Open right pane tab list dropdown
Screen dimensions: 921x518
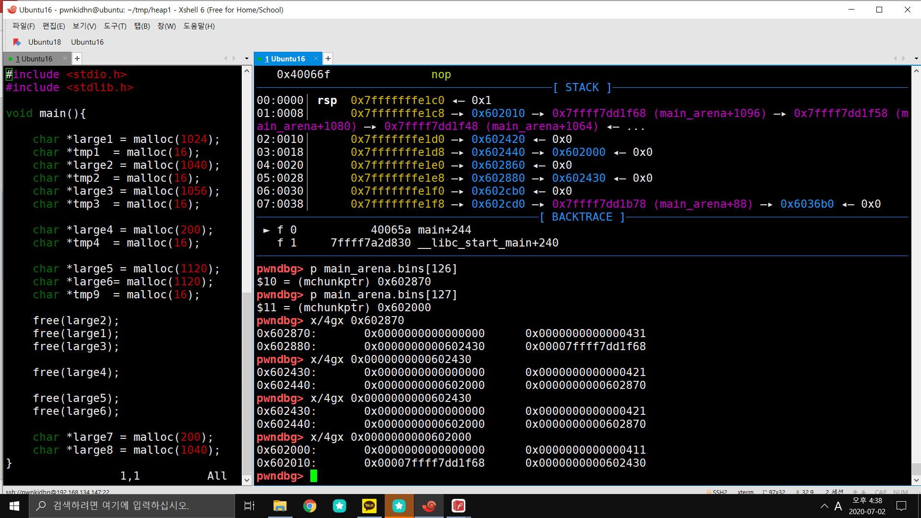pyautogui.click(x=916, y=59)
